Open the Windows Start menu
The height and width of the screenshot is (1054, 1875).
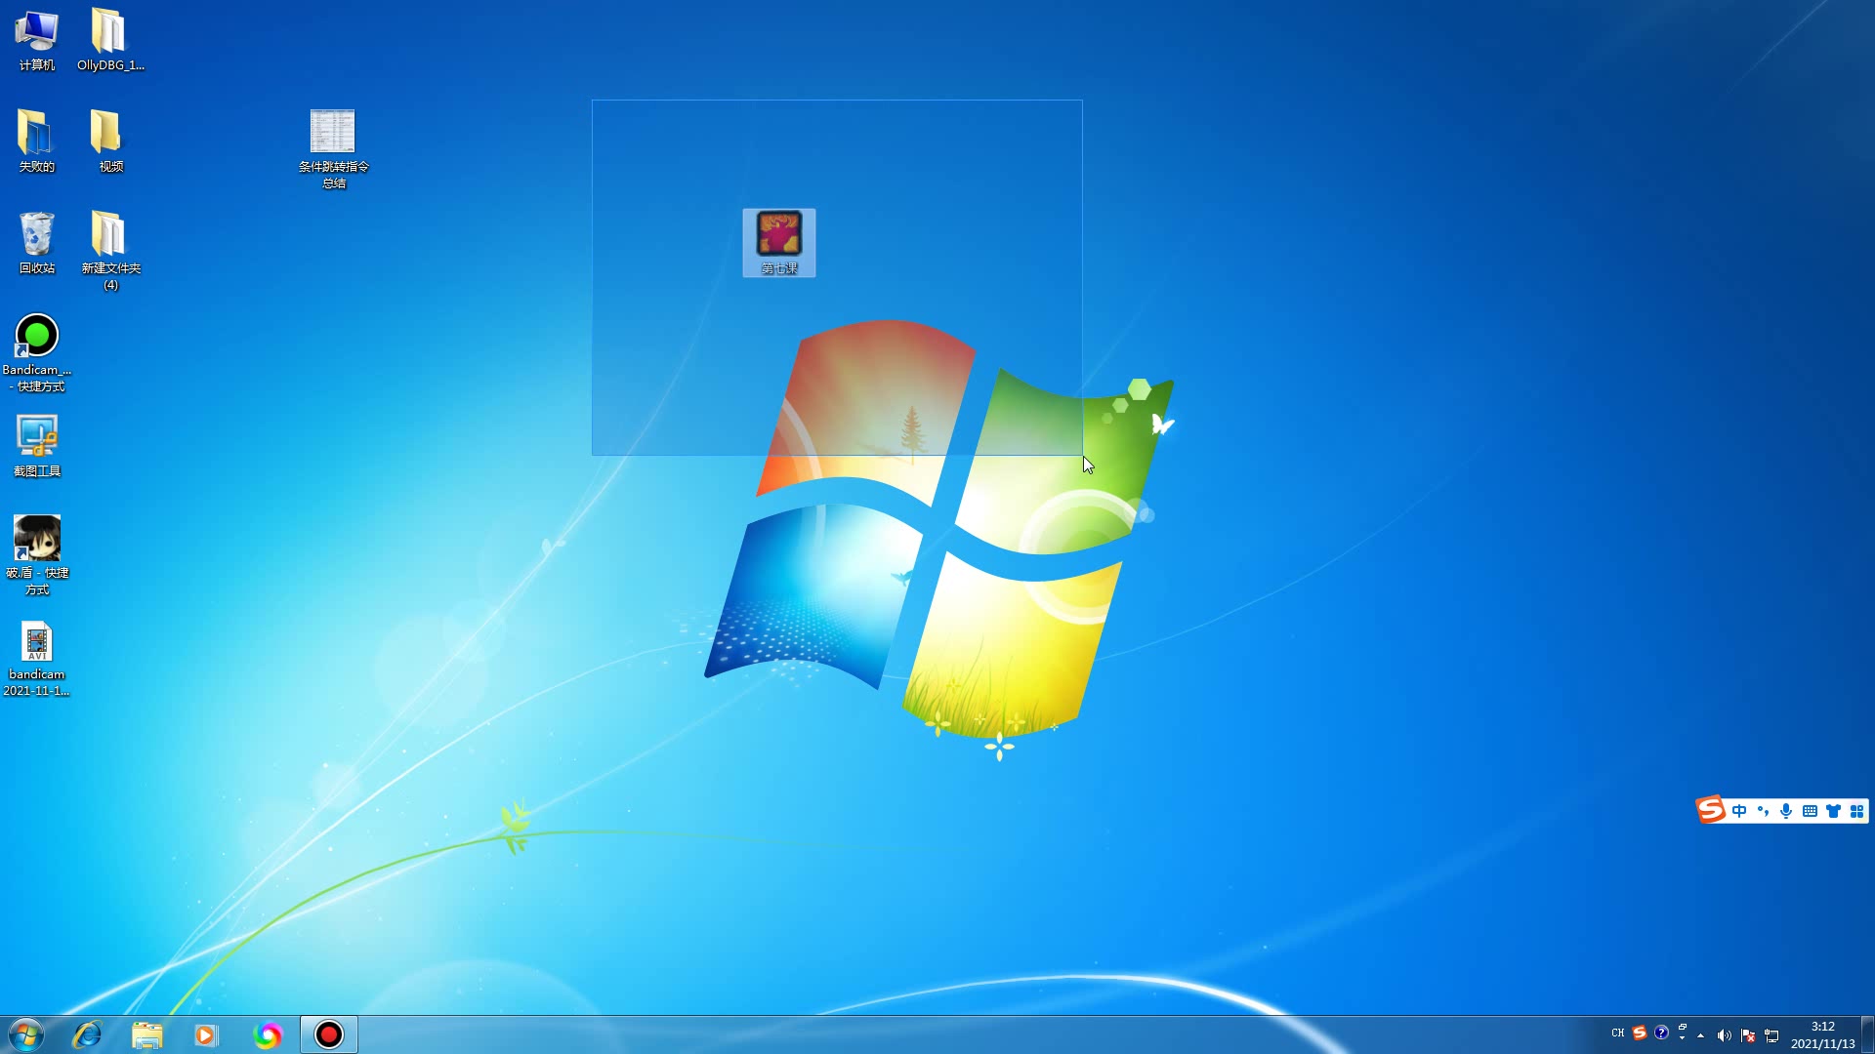click(26, 1034)
